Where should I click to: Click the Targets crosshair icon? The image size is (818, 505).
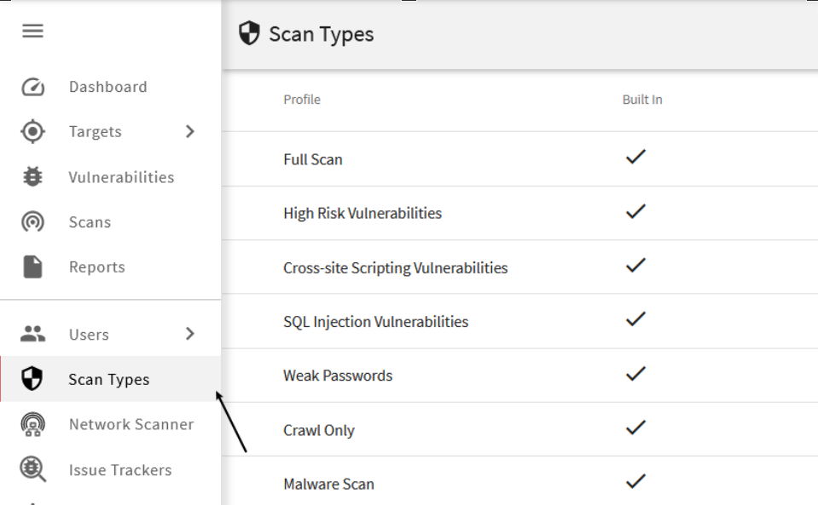[x=32, y=132]
